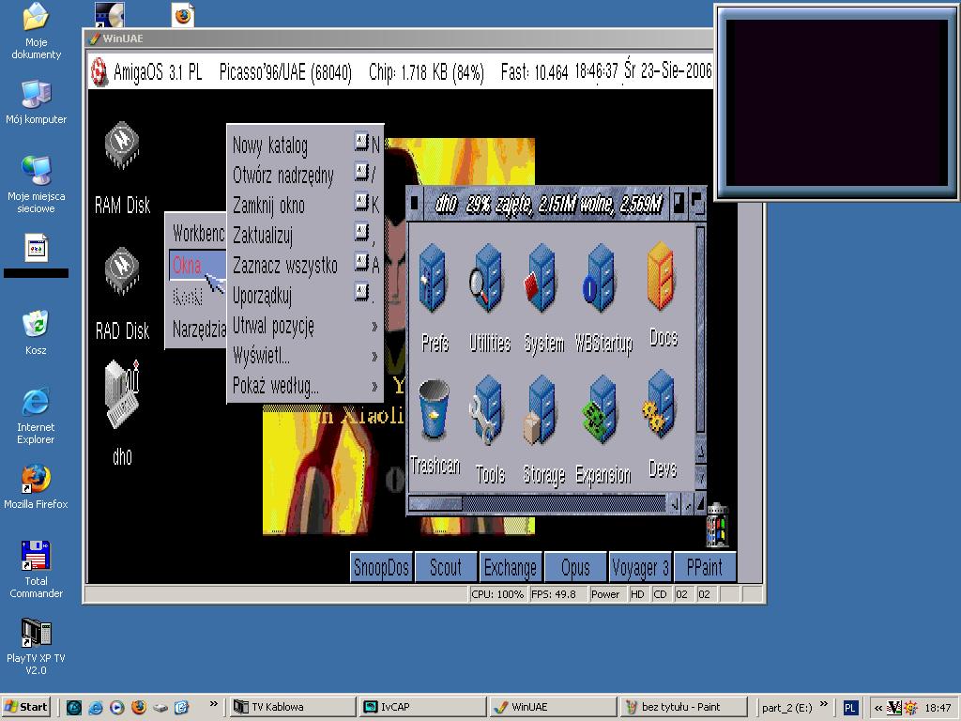Open the Devs drawer
Image resolution: width=961 pixels, height=721 pixels.
coord(660,405)
